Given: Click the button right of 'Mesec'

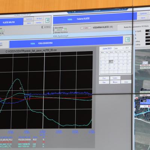Looking at the screenshot, I should (126, 82).
